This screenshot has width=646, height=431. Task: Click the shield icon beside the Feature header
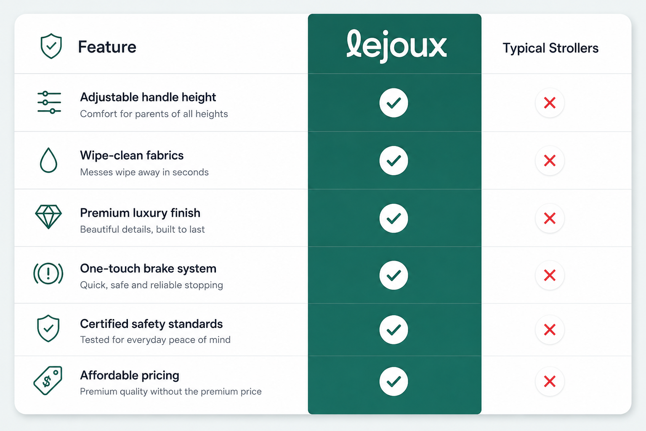click(x=51, y=46)
